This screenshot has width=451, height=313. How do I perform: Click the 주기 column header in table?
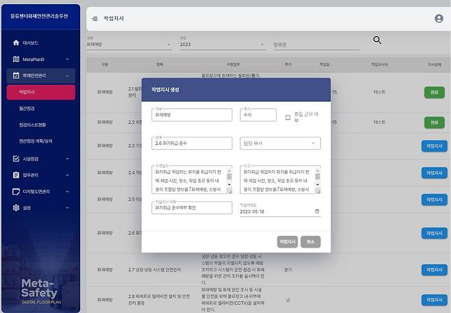288,65
